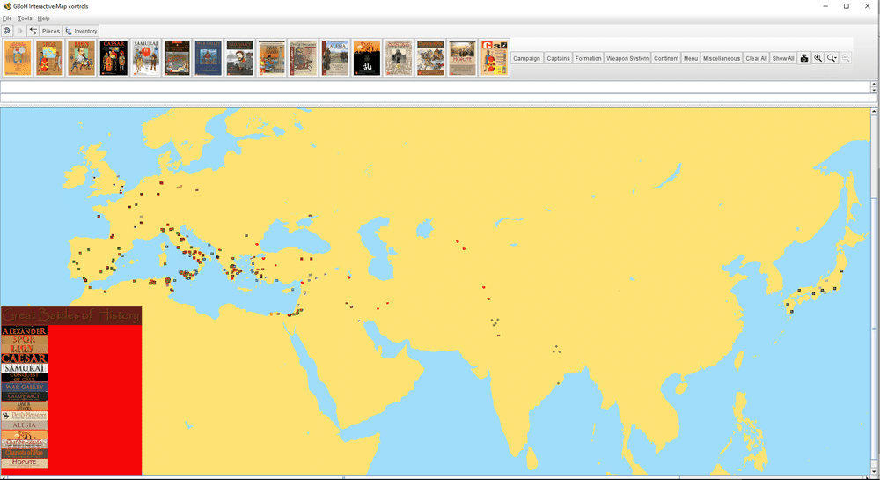The height and width of the screenshot is (480, 880).
Task: Toggle the Pieces palette window
Action: [x=51, y=31]
